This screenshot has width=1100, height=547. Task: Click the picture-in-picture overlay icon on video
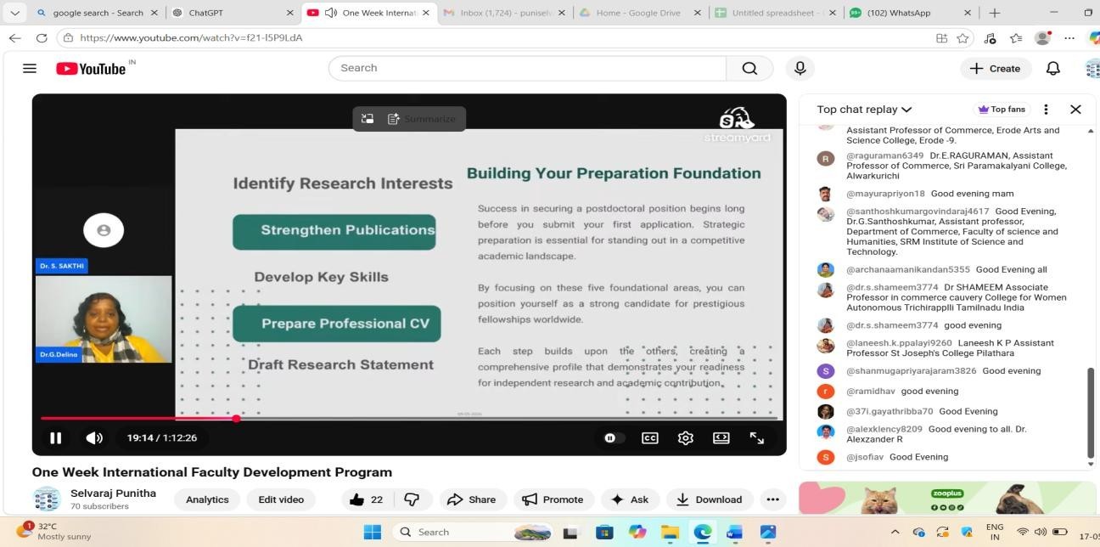(368, 119)
